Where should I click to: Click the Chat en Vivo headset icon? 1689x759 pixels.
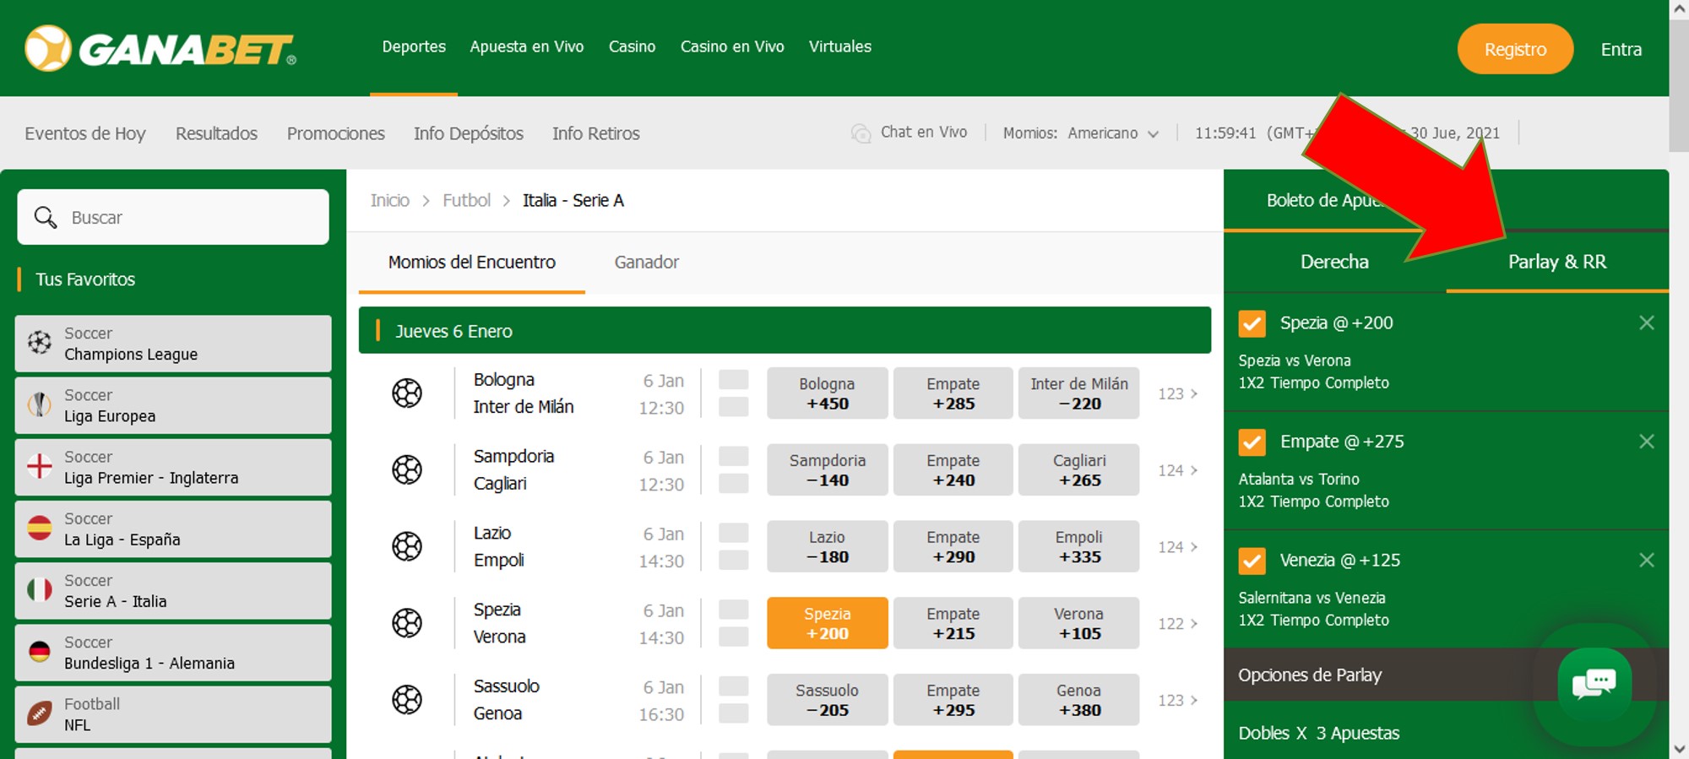[x=861, y=133]
